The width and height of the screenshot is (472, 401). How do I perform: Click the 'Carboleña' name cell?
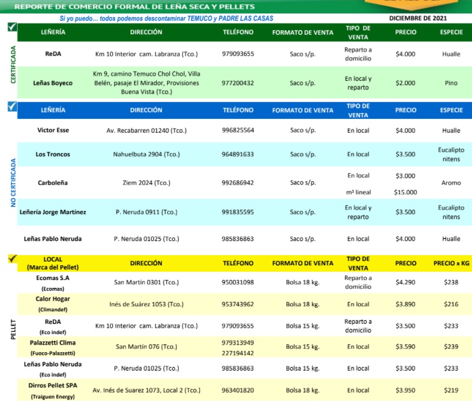click(x=53, y=183)
